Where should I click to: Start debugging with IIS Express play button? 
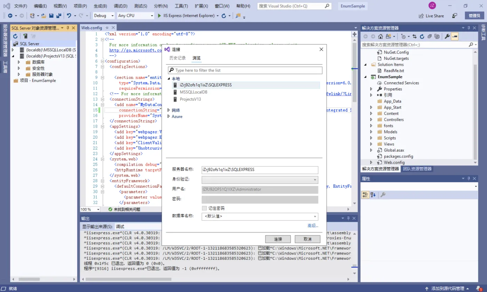pyautogui.click(x=159, y=16)
